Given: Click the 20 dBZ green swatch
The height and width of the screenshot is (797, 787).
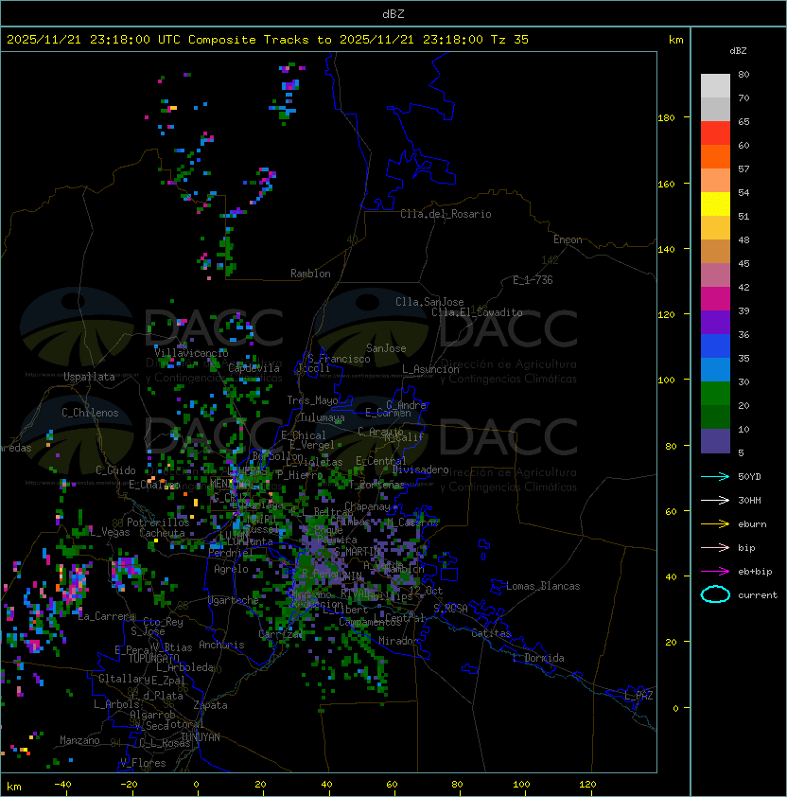Looking at the screenshot, I should [715, 416].
